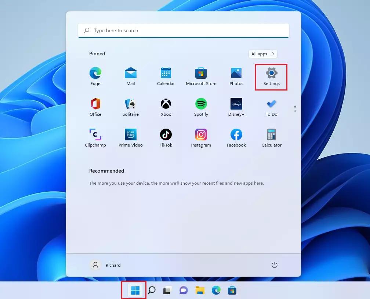This screenshot has height=299, width=370.
Task: Expand the full app list via All apps
Action: (262, 54)
